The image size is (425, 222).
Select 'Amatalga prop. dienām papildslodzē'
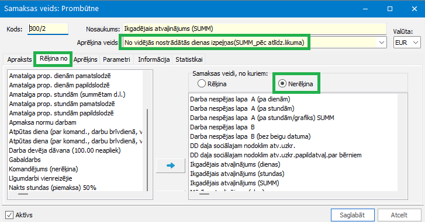(60, 85)
